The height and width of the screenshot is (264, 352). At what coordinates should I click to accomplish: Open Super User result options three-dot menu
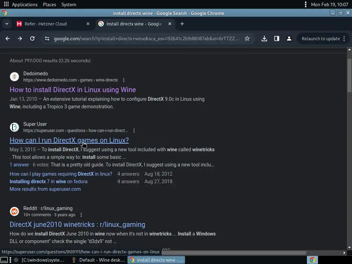pos(134,131)
